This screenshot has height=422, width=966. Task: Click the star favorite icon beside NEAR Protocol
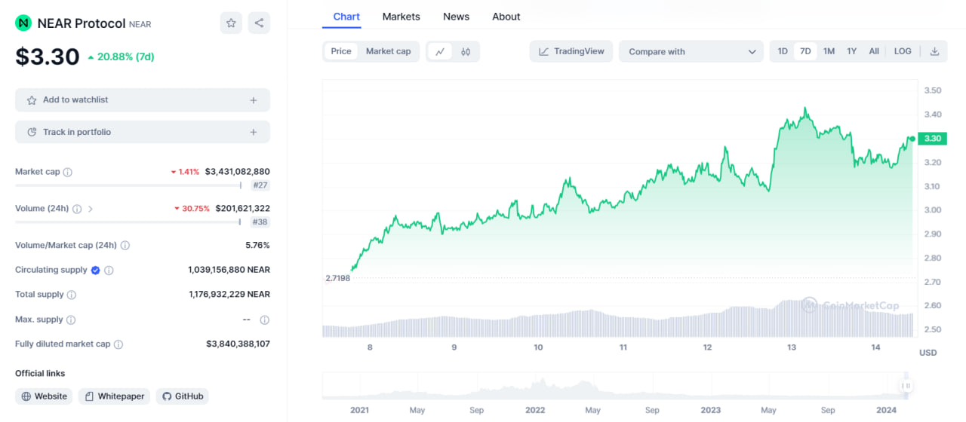(x=231, y=23)
